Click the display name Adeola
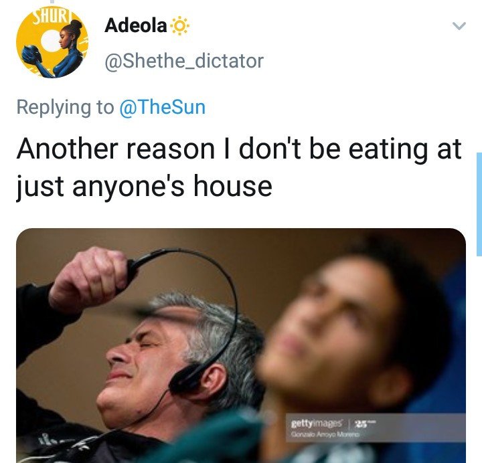Image resolution: width=482 pixels, height=463 pixels. [135, 25]
